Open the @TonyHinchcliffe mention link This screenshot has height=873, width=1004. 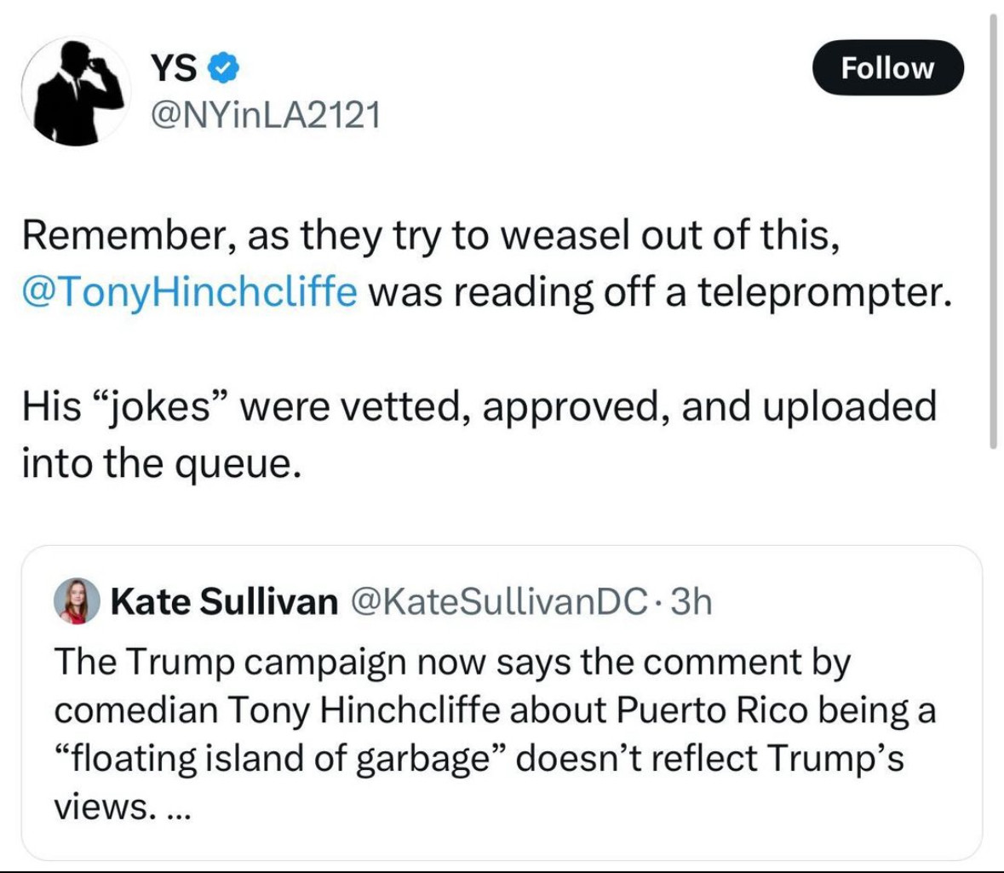click(x=189, y=291)
